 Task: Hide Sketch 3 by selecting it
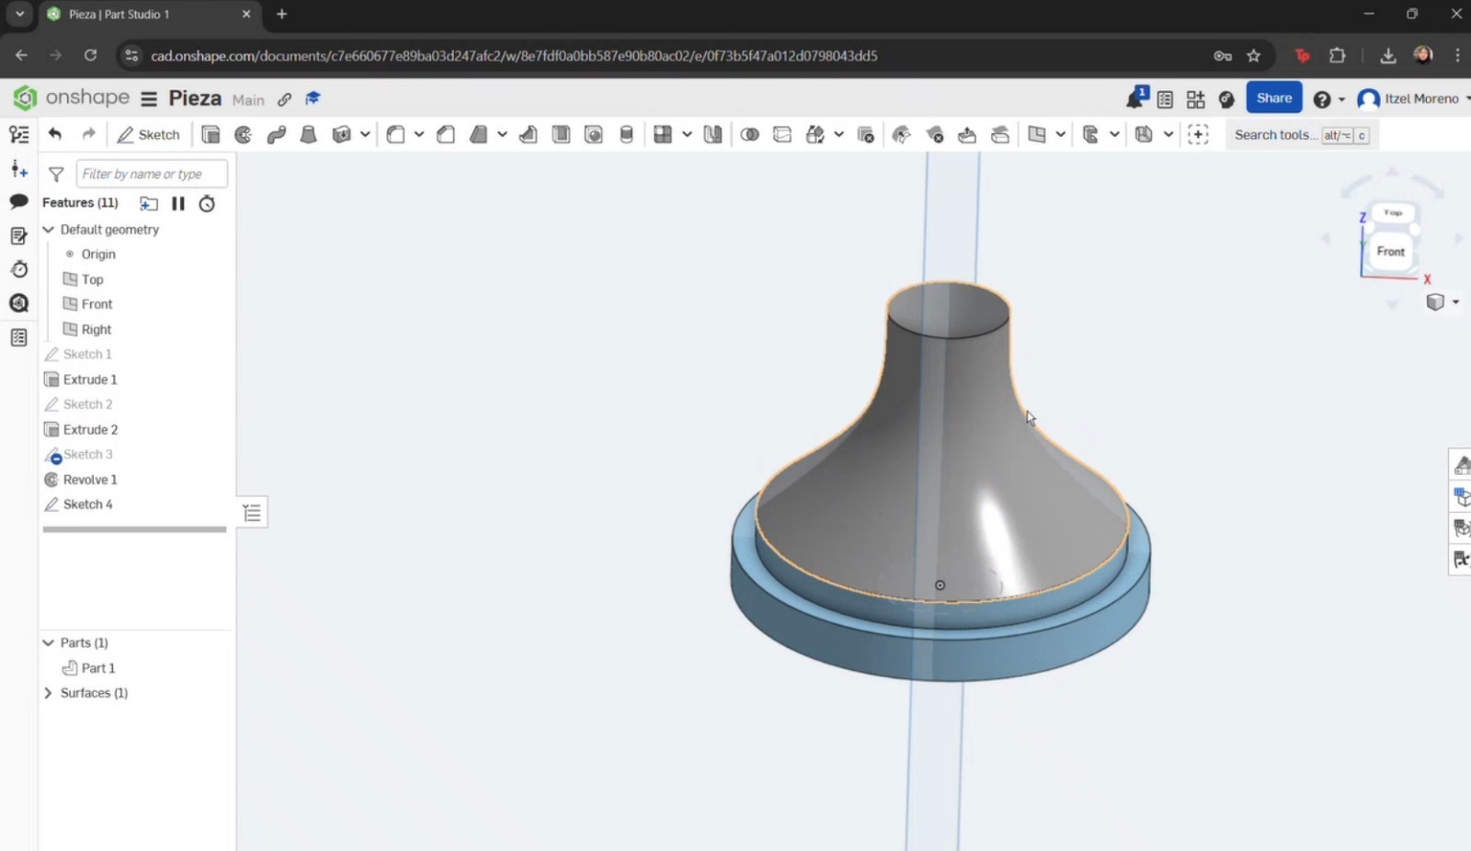coord(87,454)
